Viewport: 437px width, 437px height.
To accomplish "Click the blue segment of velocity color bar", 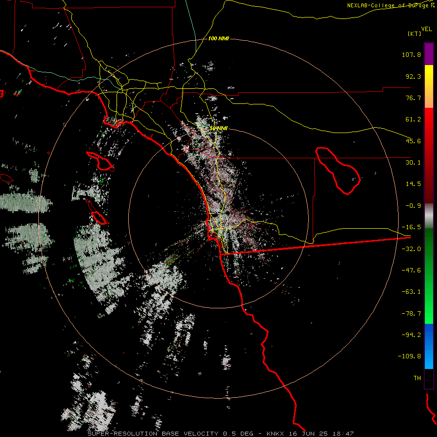I will pyautogui.click(x=429, y=346).
